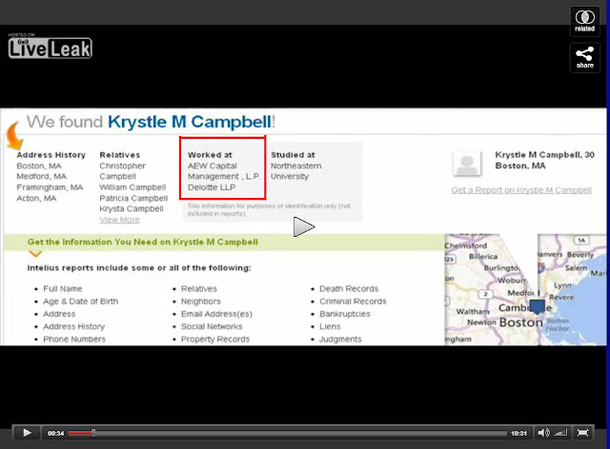Image resolution: width=610 pixels, height=449 pixels.
Task: Click the orange chevron under the green banner
Action: tap(35, 254)
